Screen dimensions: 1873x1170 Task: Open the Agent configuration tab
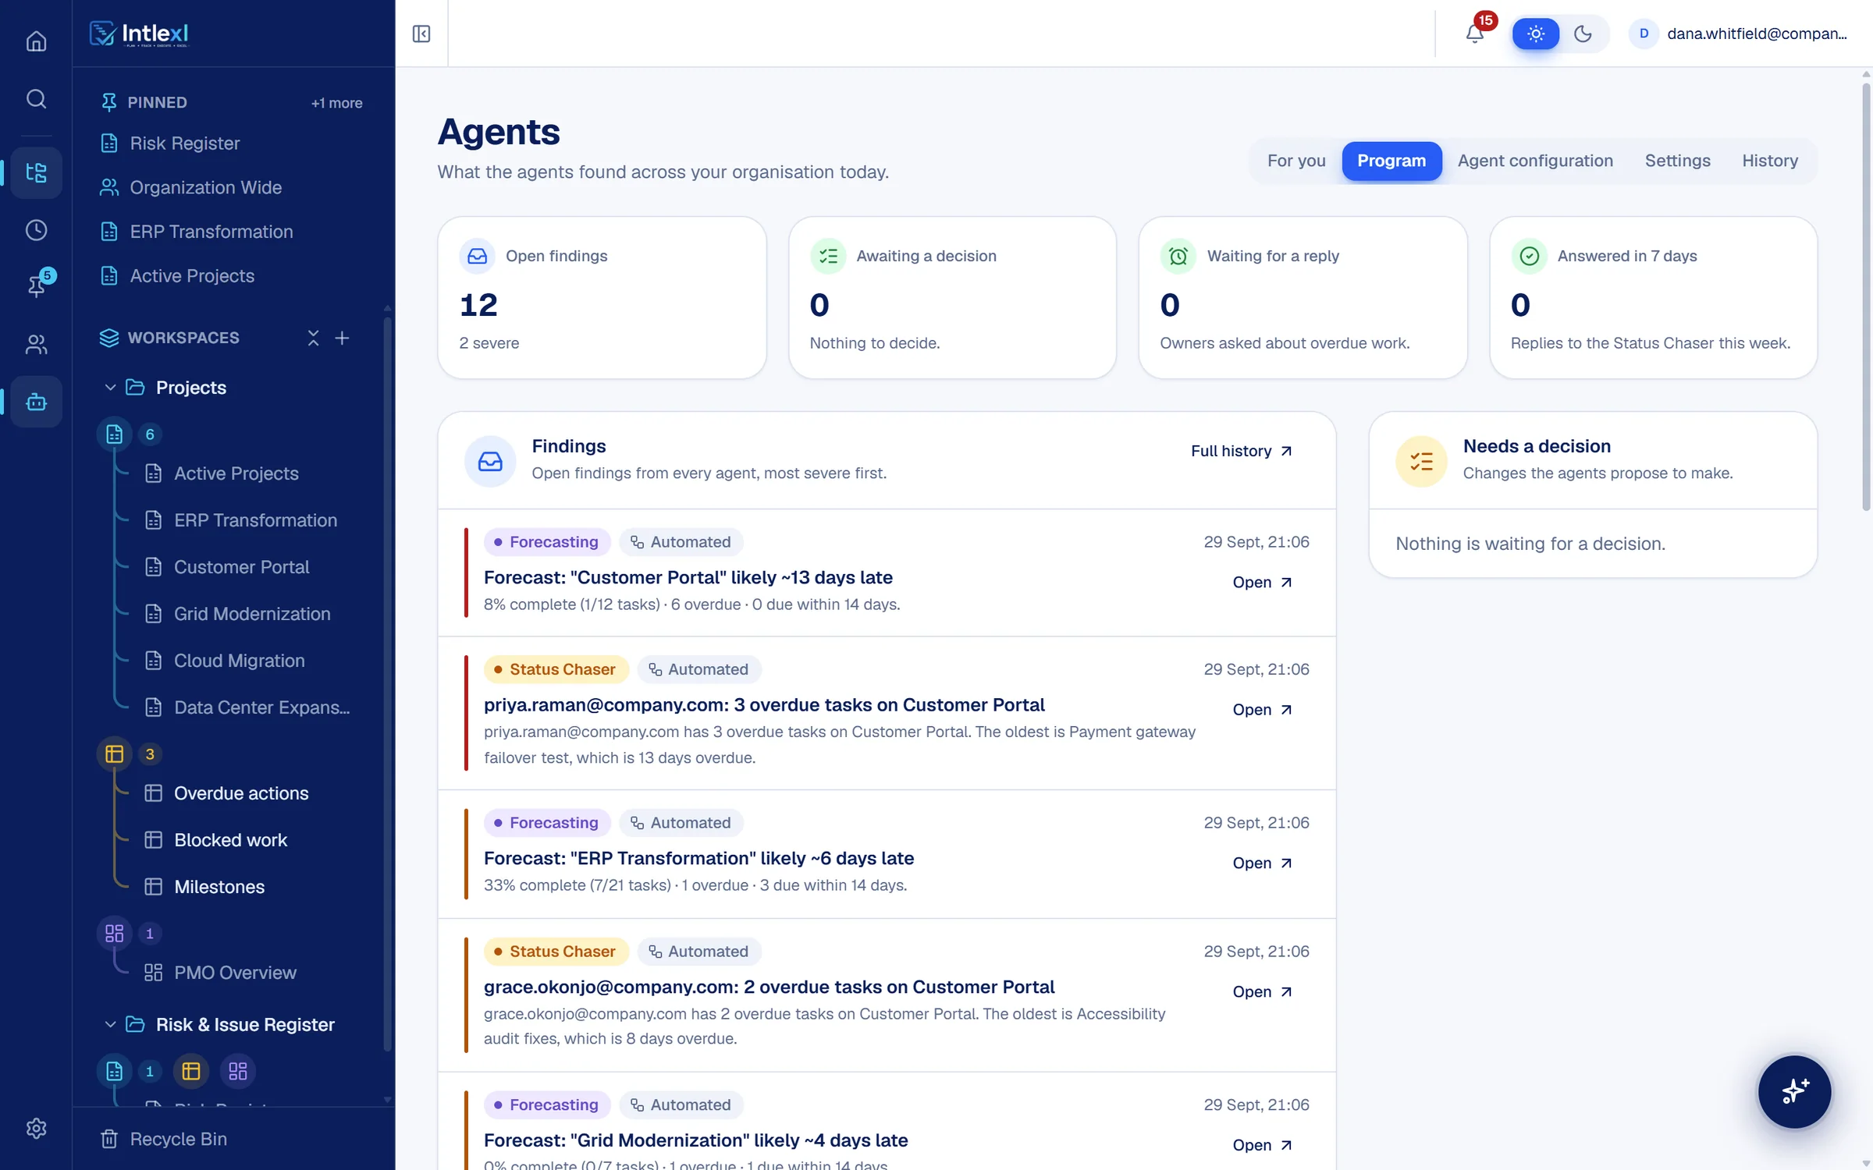pos(1534,161)
